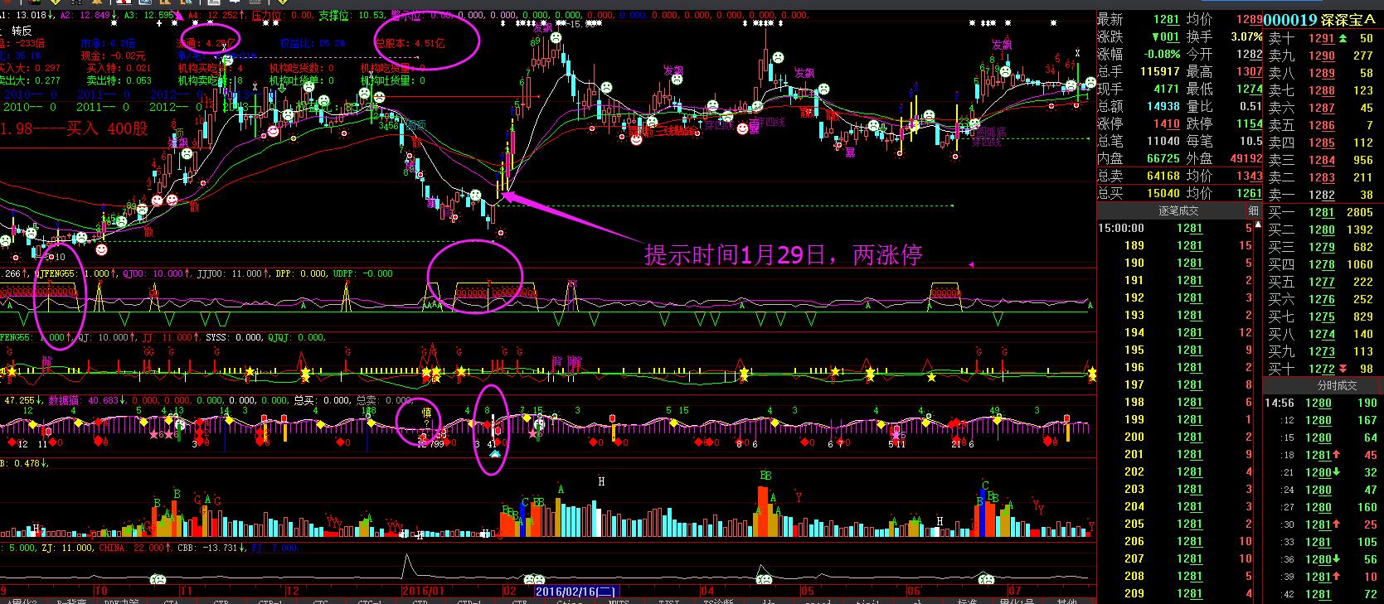The width and height of the screenshot is (1384, 604).
Task: Click the green BB marker atop tallest volume bar
Action: pyautogui.click(x=765, y=476)
